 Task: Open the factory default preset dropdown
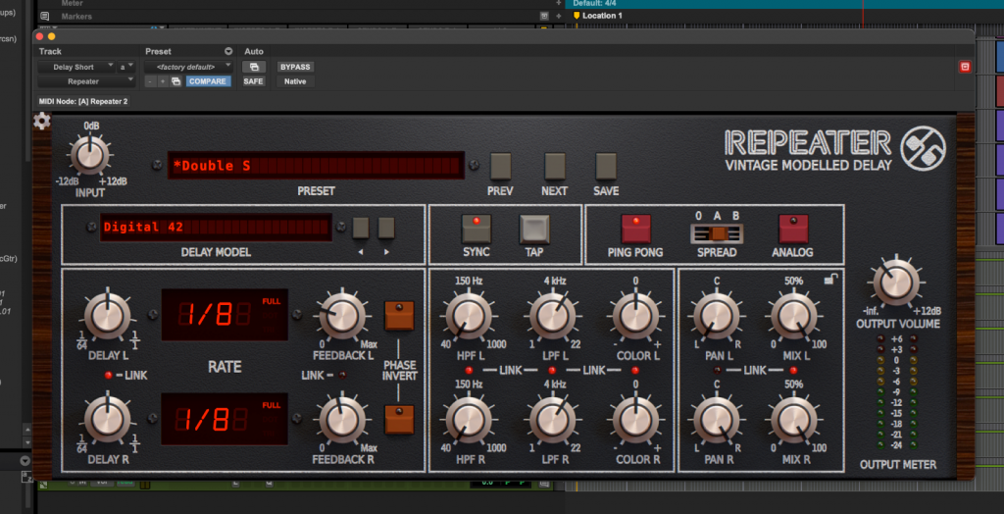(189, 67)
